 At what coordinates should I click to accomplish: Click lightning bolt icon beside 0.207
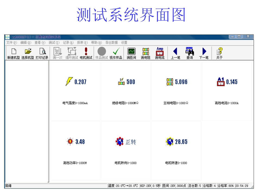click(x=69, y=81)
